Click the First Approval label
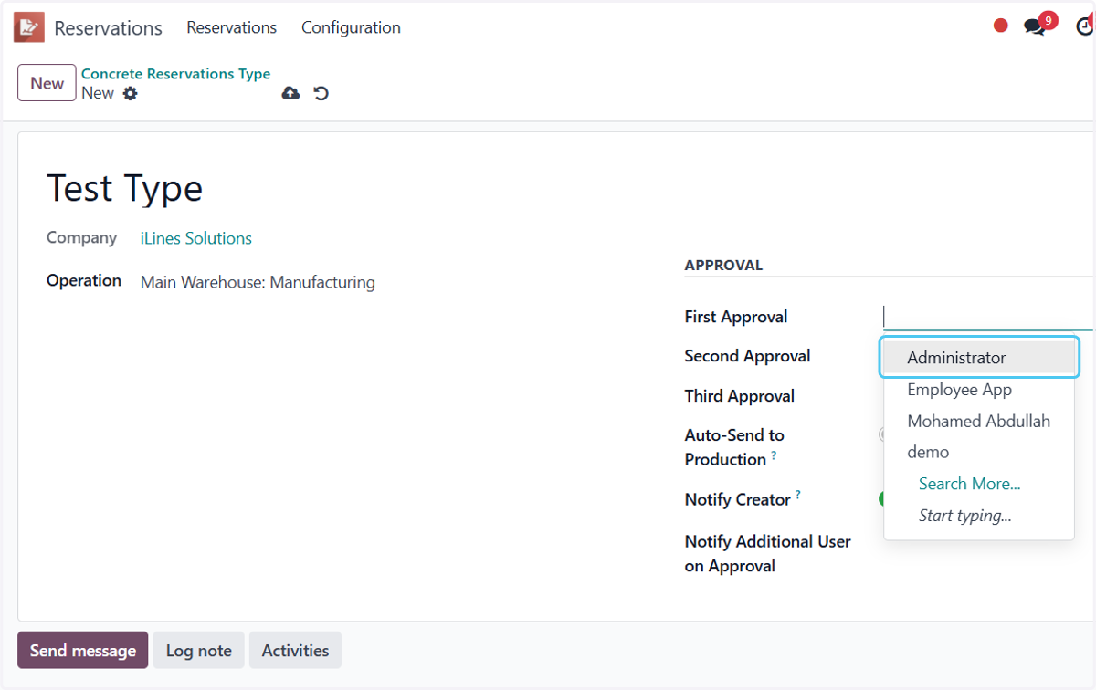1096x690 pixels. pyautogui.click(x=735, y=317)
